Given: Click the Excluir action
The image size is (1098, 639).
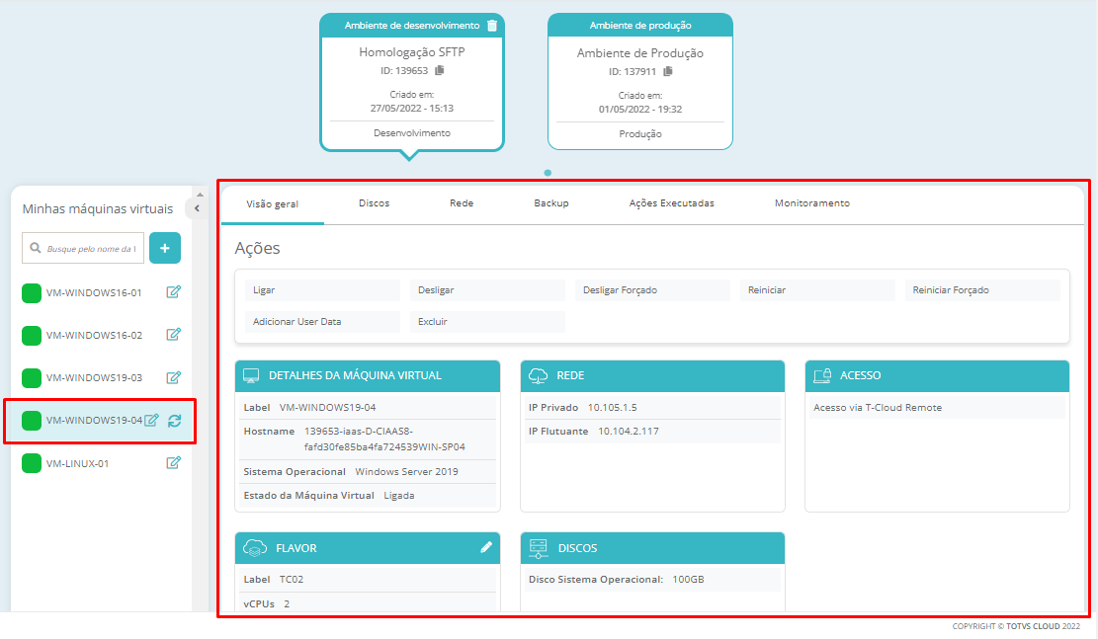Looking at the screenshot, I should [487, 321].
